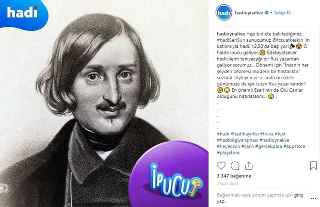320x207 pixels.
Task: Open hadioynalive username in header
Action: tap(249, 13)
